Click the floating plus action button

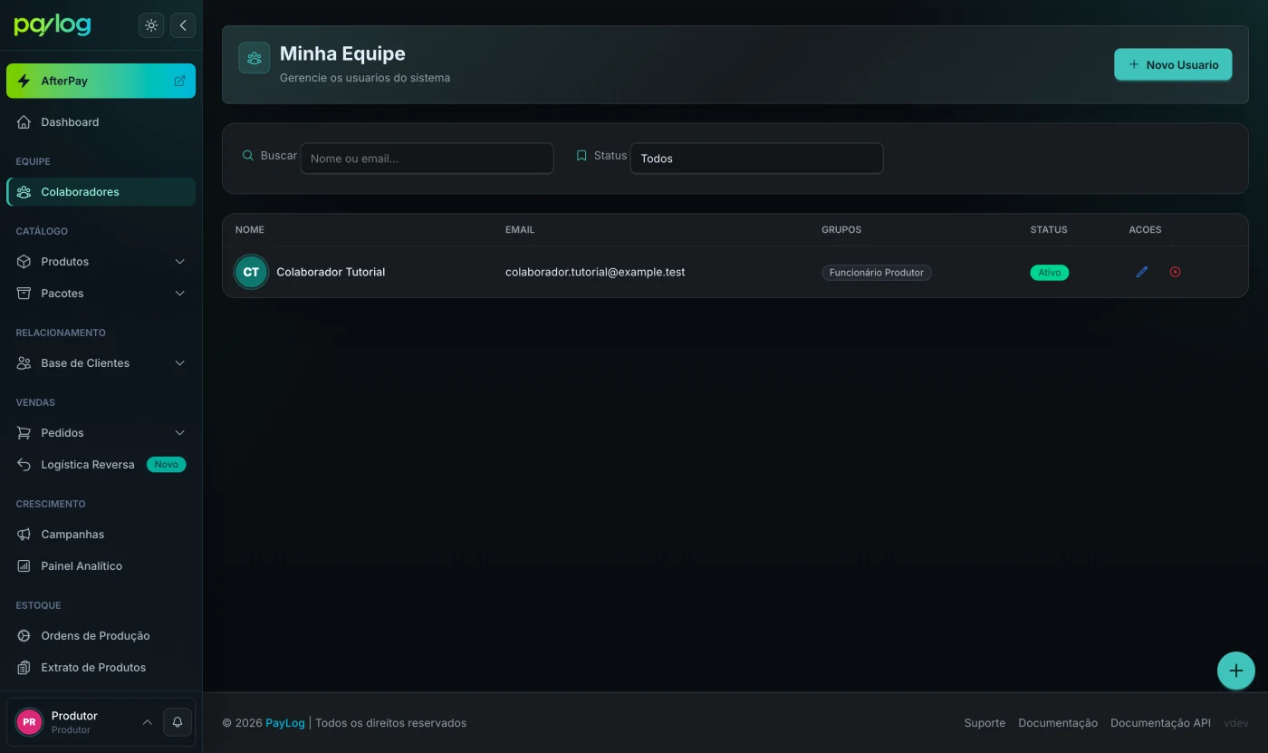point(1236,671)
